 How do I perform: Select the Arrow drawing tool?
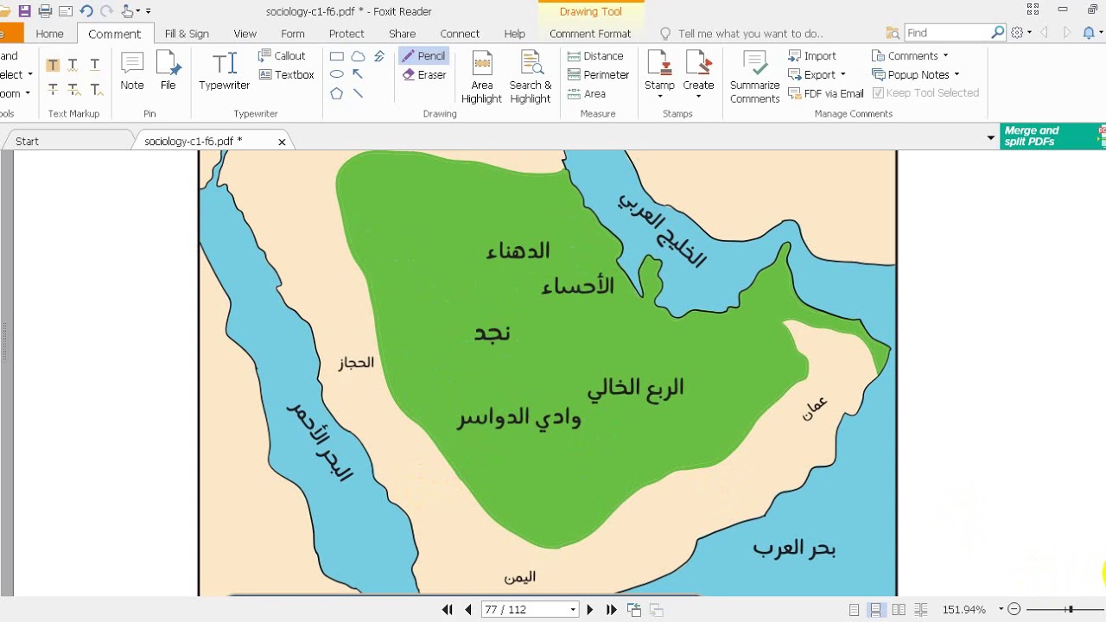(358, 74)
